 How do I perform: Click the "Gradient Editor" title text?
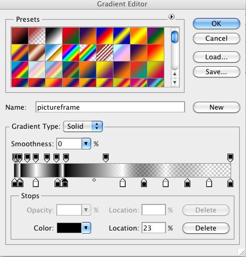122,4
